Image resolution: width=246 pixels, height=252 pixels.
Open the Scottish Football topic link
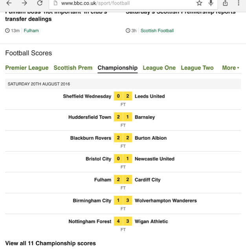[x=157, y=31]
